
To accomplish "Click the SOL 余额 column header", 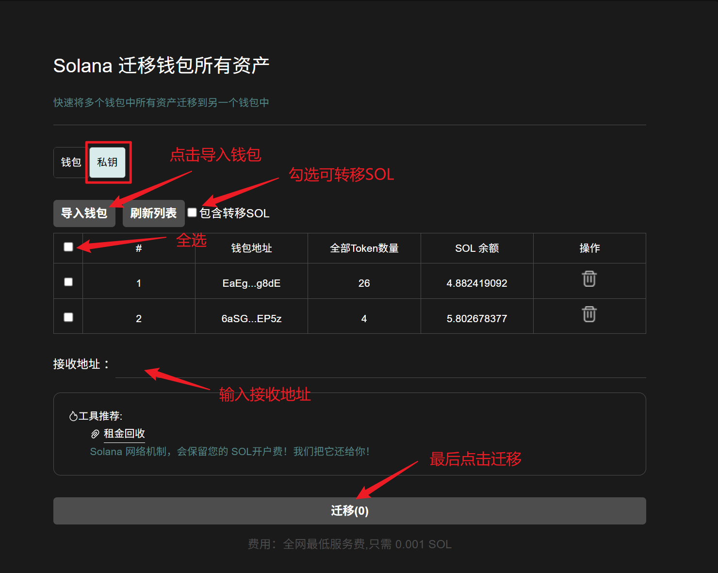I will click(476, 248).
